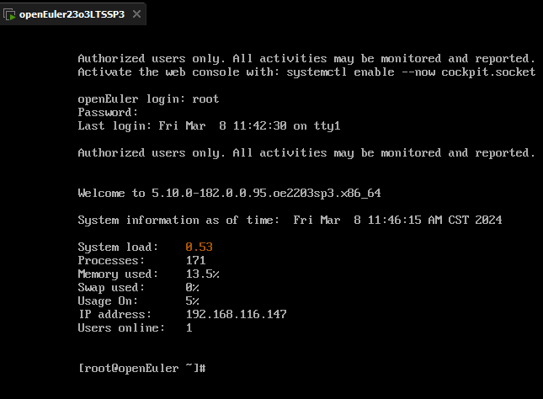Click the 'openEuler login: root' line
The width and height of the screenshot is (543, 399).
[148, 98]
